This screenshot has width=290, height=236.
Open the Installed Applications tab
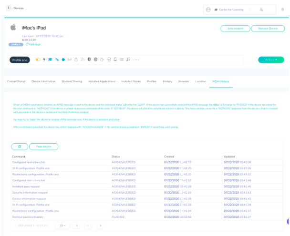point(102,81)
